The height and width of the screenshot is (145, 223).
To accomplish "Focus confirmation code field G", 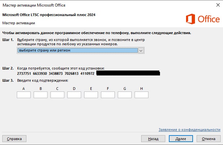I will pos(125,95).
